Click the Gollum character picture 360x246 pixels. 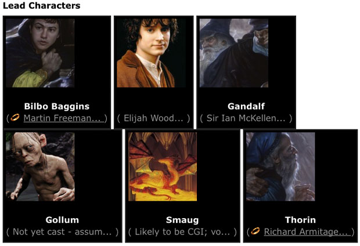[x=40, y=167]
